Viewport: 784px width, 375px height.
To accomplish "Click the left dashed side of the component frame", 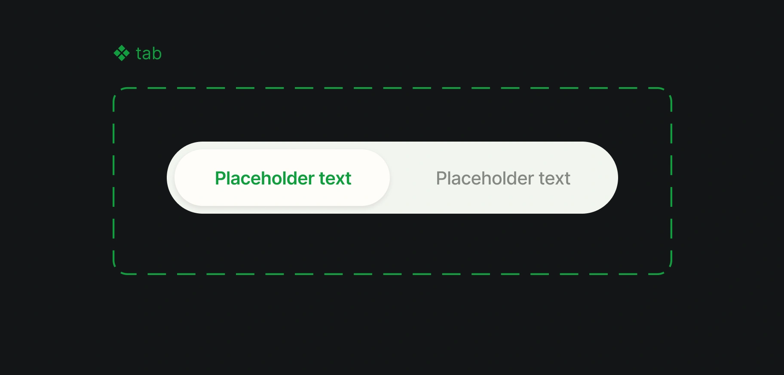I will 113,181.
